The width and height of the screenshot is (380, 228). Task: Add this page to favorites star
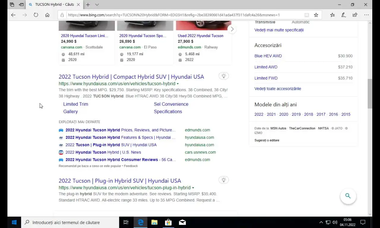click(316, 15)
